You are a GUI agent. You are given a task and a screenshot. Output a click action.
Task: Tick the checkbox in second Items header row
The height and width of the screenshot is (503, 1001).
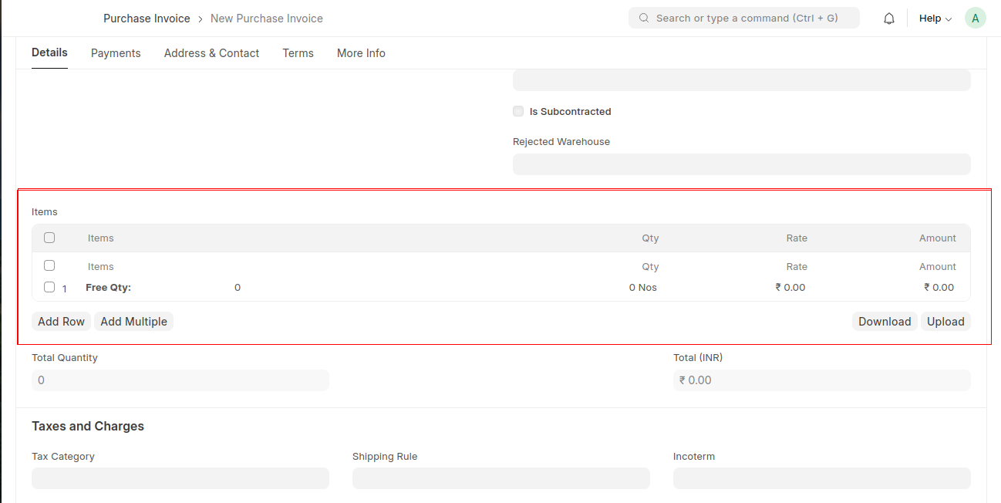(49, 265)
